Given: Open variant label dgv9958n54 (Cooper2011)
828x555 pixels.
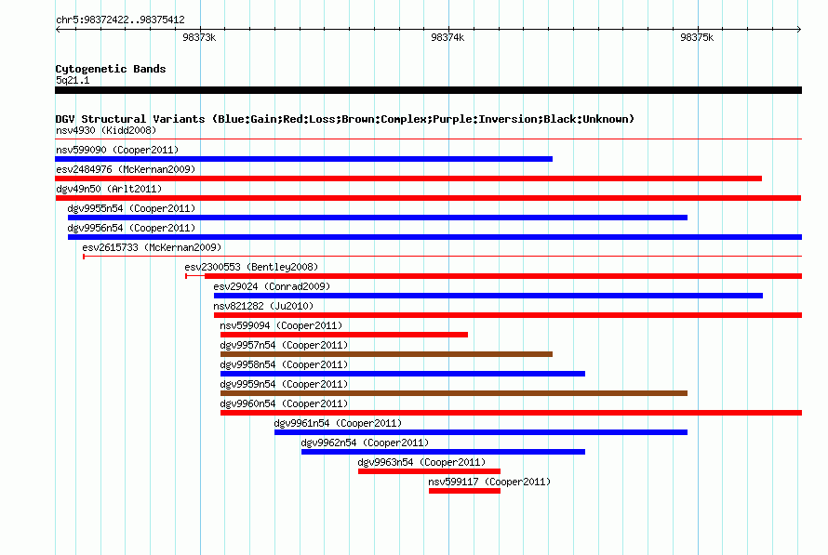Looking at the screenshot, I should click(284, 364).
